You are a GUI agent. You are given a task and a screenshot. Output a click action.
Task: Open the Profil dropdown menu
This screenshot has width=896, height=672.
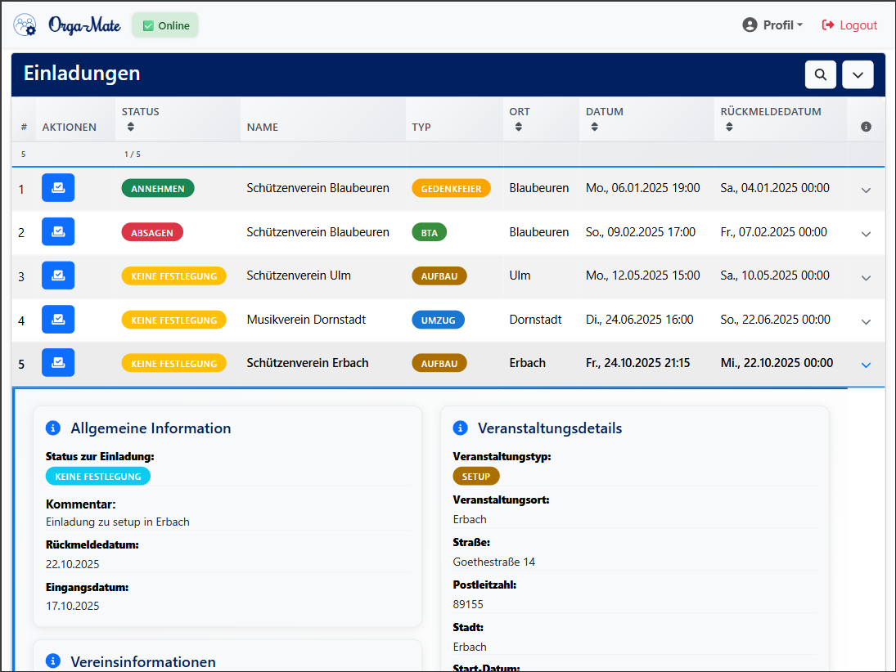click(772, 25)
